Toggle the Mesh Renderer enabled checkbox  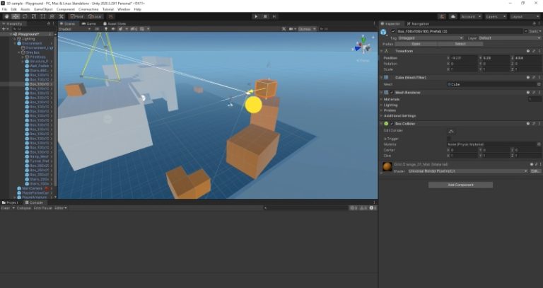pos(392,92)
